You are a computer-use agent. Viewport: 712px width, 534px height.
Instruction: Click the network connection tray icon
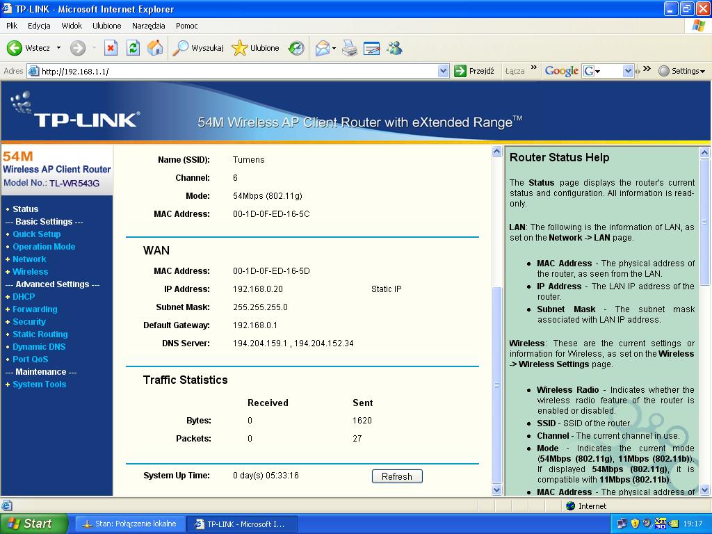622,524
